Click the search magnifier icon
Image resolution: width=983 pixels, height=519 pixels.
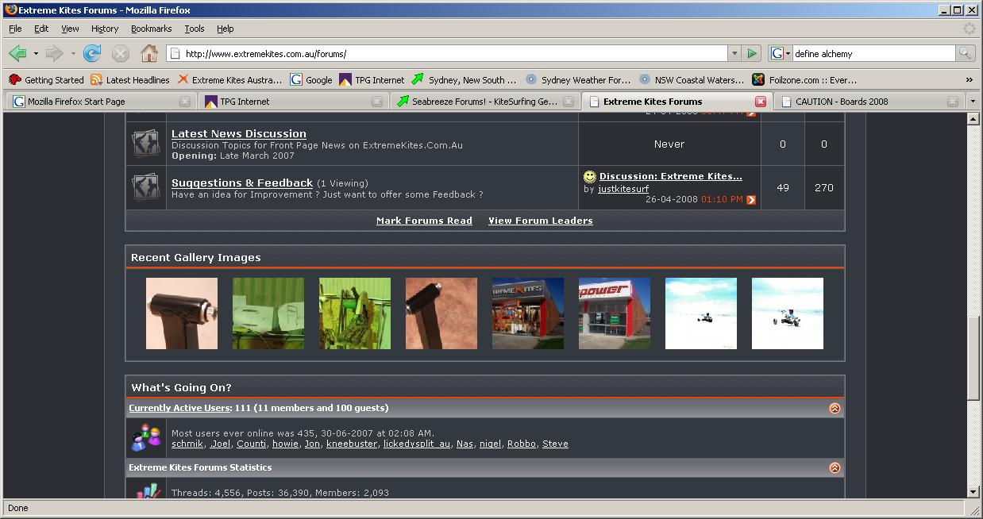pos(965,53)
